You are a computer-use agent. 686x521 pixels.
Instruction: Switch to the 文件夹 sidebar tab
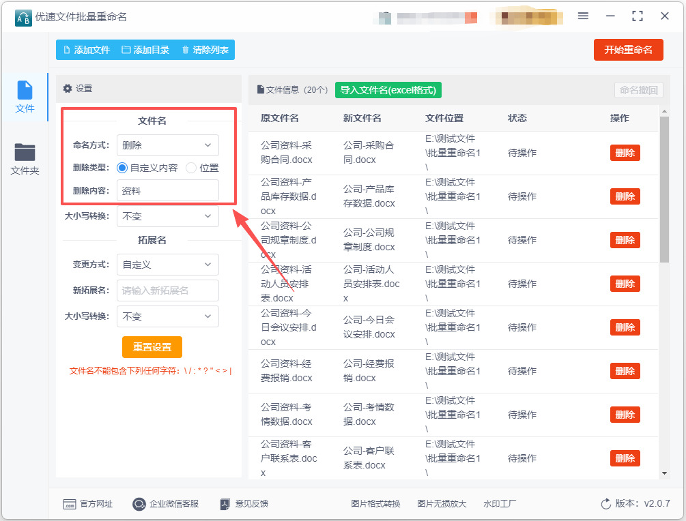tap(25, 160)
